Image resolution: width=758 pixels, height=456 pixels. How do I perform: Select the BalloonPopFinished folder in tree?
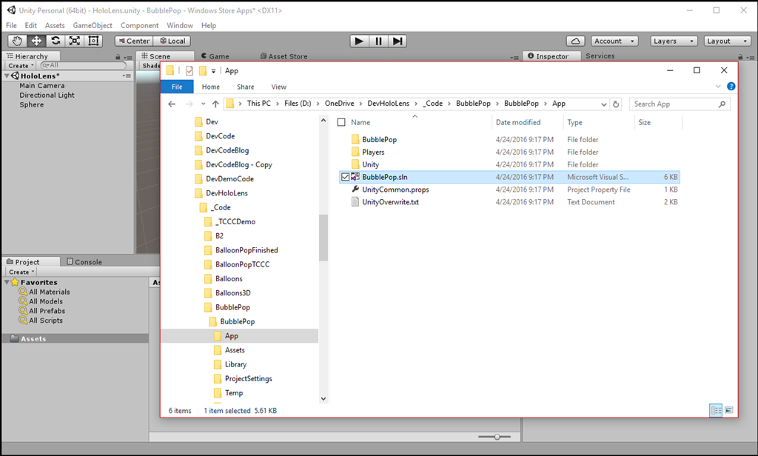[246, 250]
